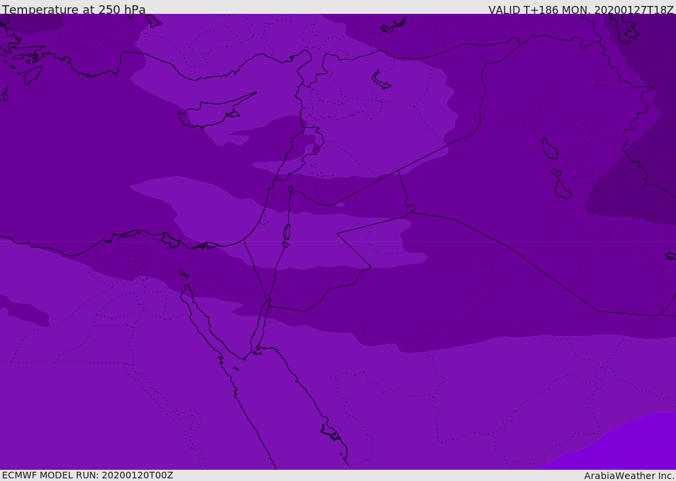Click the Dead Sea outline
The width and height of the screenshot is (676, 481).
pyautogui.click(x=287, y=233)
